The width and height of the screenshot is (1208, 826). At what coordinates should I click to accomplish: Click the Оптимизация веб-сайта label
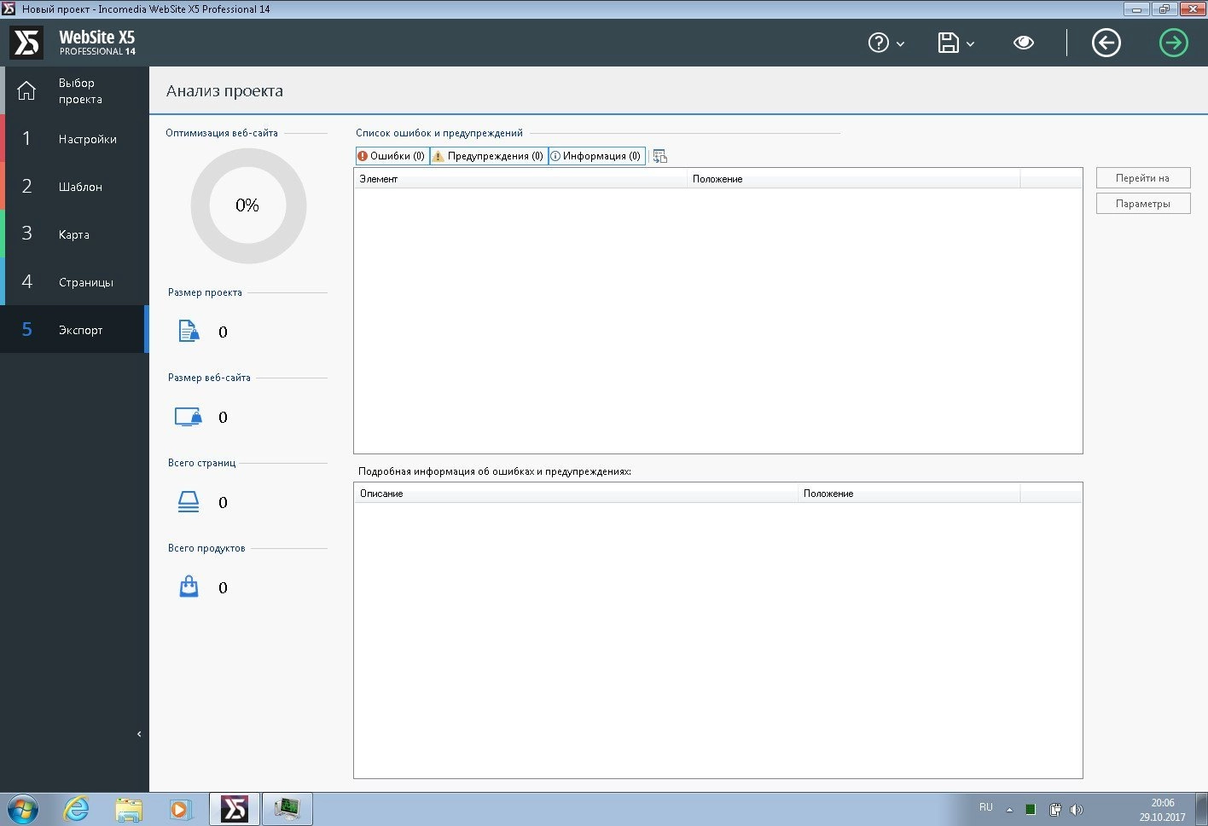pos(222,133)
